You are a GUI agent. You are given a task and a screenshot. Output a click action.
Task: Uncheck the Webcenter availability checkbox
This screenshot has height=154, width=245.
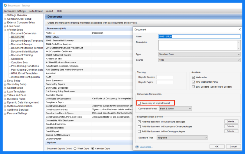[x=193, y=77]
